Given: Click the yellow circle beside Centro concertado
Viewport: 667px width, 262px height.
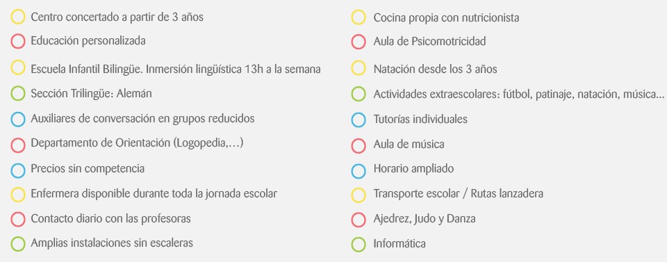Looking at the screenshot, I should tap(18, 17).
